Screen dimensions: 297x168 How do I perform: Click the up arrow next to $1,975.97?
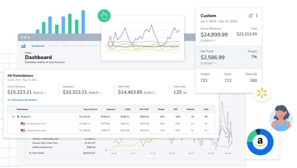pyautogui.click(x=215, y=64)
